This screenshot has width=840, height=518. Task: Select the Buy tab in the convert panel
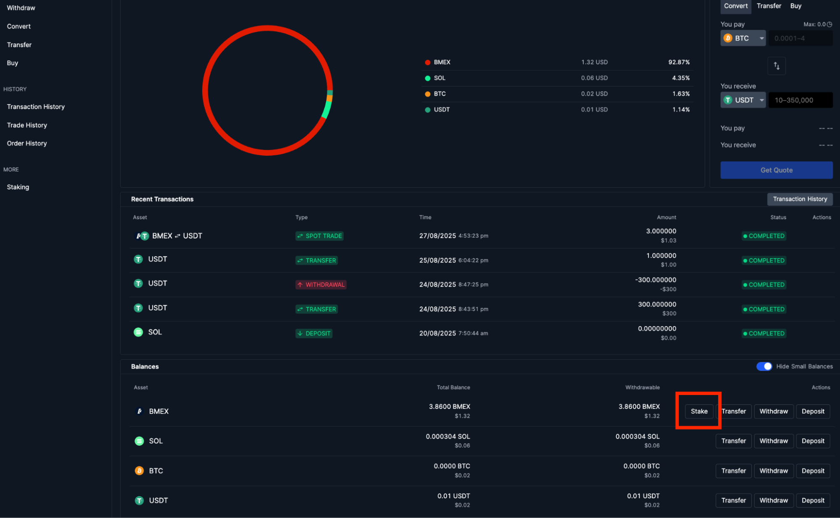[795, 6]
